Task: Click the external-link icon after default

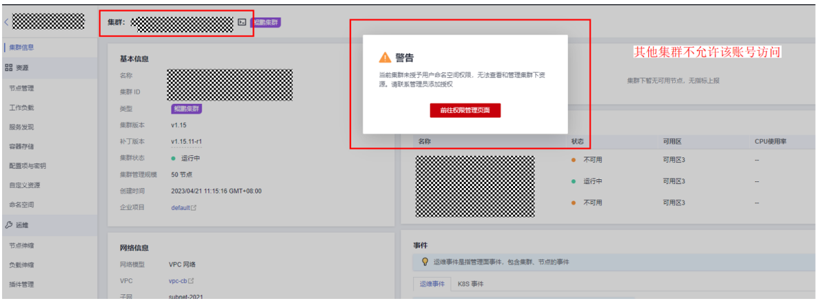Action: point(194,208)
